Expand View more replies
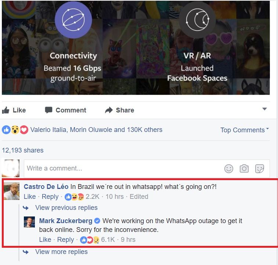 (61, 252)
